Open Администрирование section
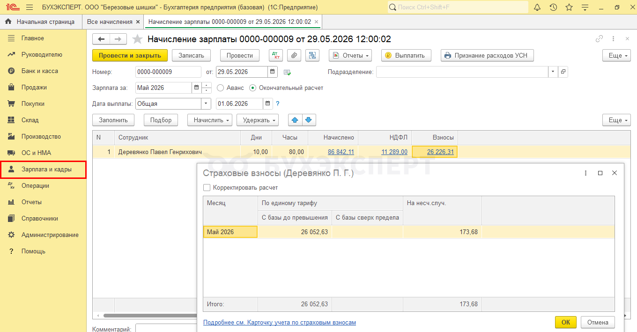 coord(43,235)
